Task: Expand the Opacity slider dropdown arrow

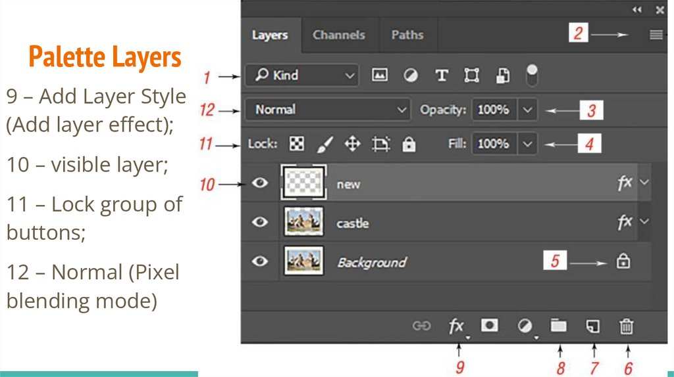Action: point(527,110)
